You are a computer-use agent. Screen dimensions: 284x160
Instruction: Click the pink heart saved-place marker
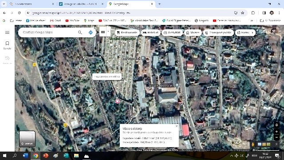[x=117, y=101]
